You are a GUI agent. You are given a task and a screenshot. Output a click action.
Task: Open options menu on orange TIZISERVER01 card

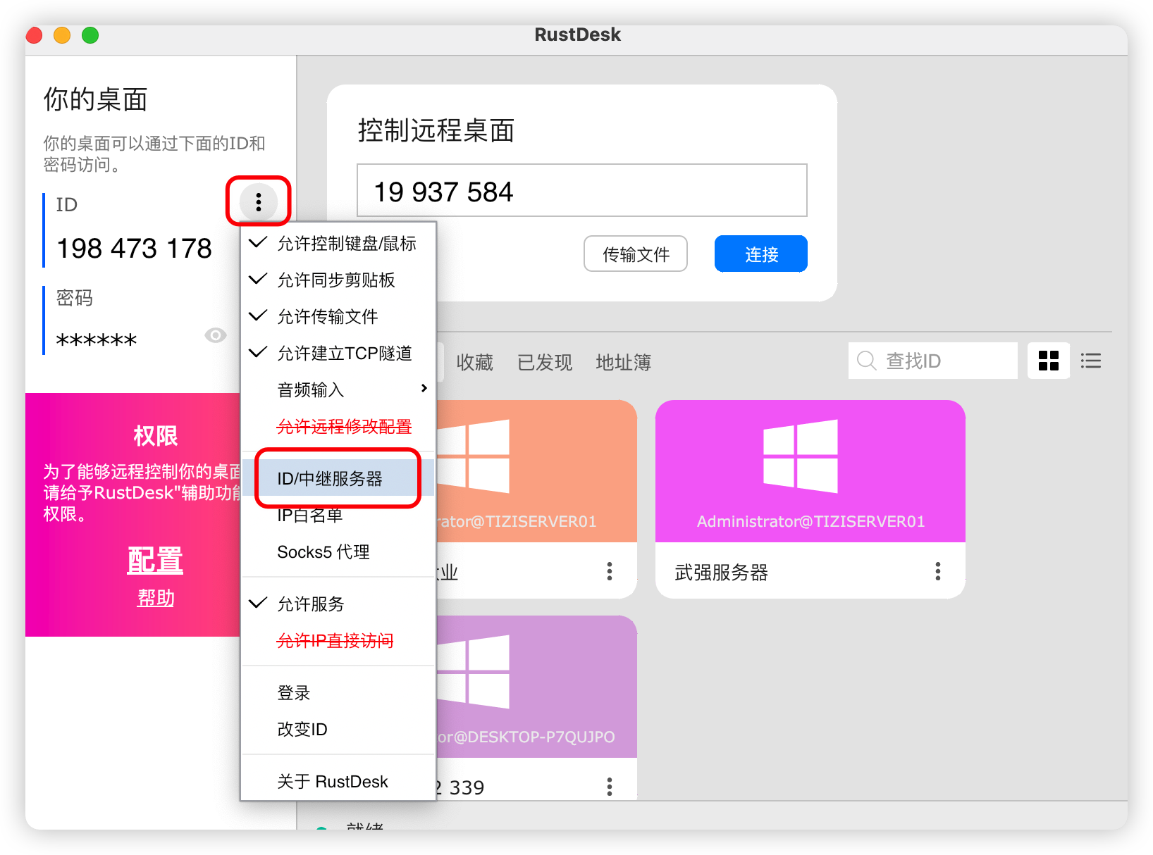(x=610, y=571)
